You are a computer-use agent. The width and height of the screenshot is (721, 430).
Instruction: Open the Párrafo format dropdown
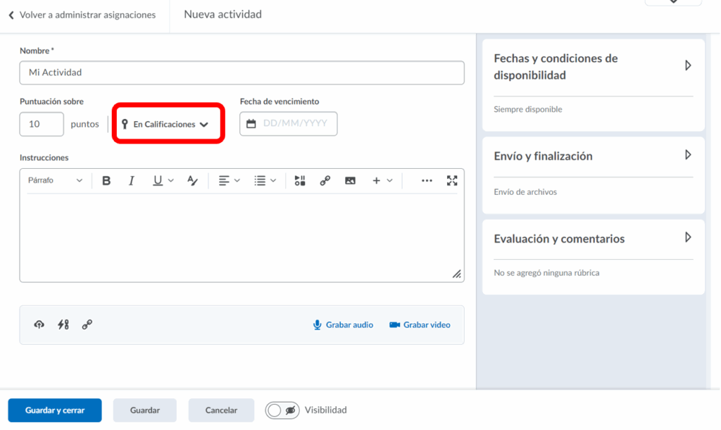(x=55, y=181)
